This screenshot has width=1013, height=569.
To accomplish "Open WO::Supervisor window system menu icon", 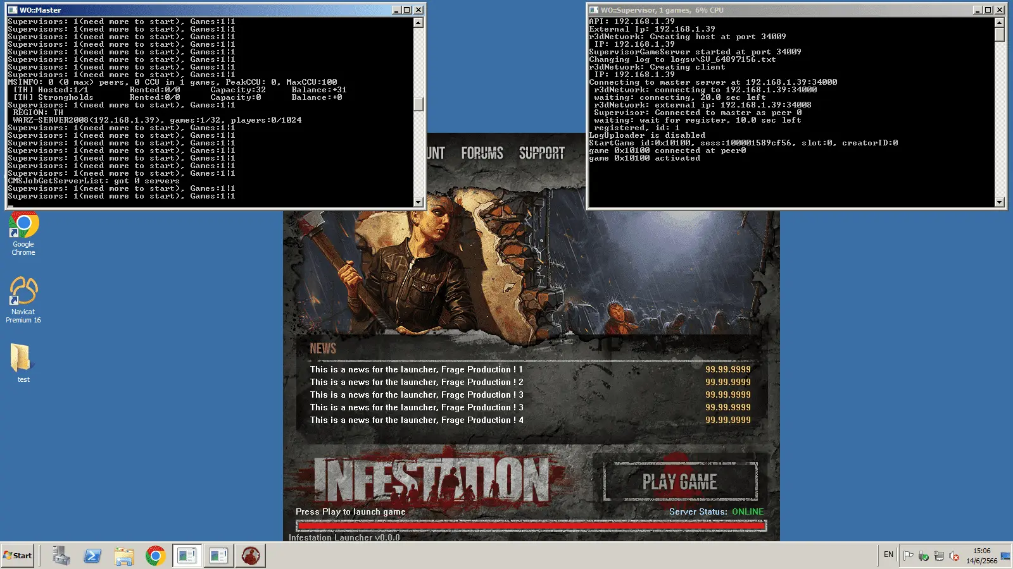I will pos(594,10).
